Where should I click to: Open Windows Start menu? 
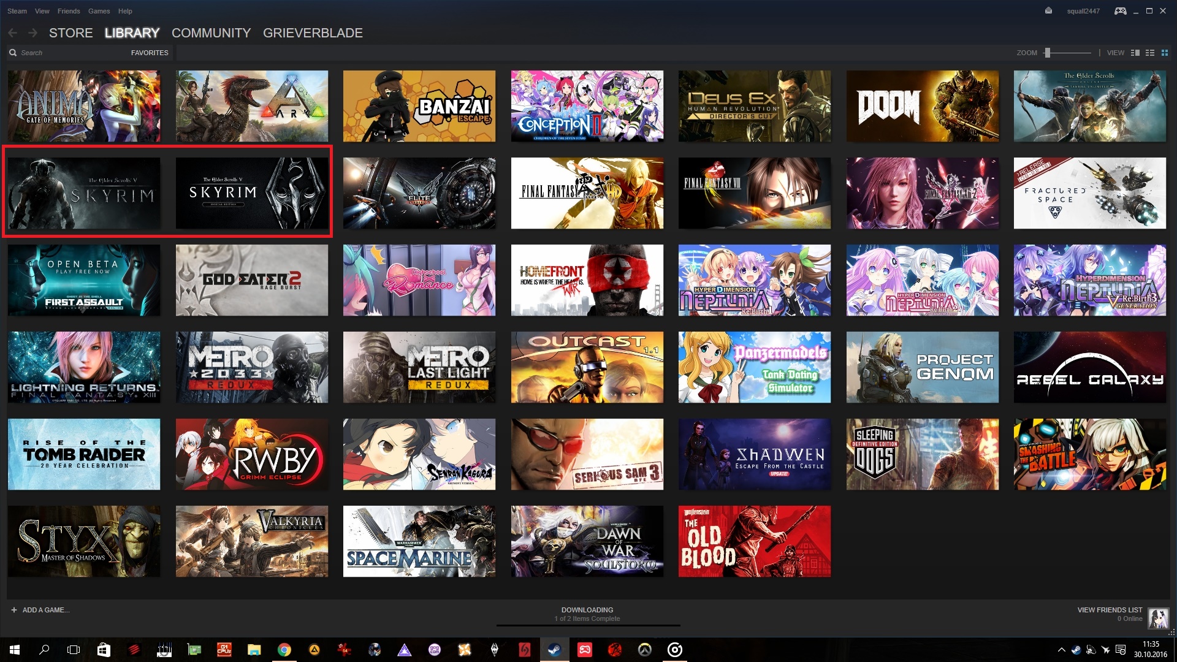pos(15,650)
